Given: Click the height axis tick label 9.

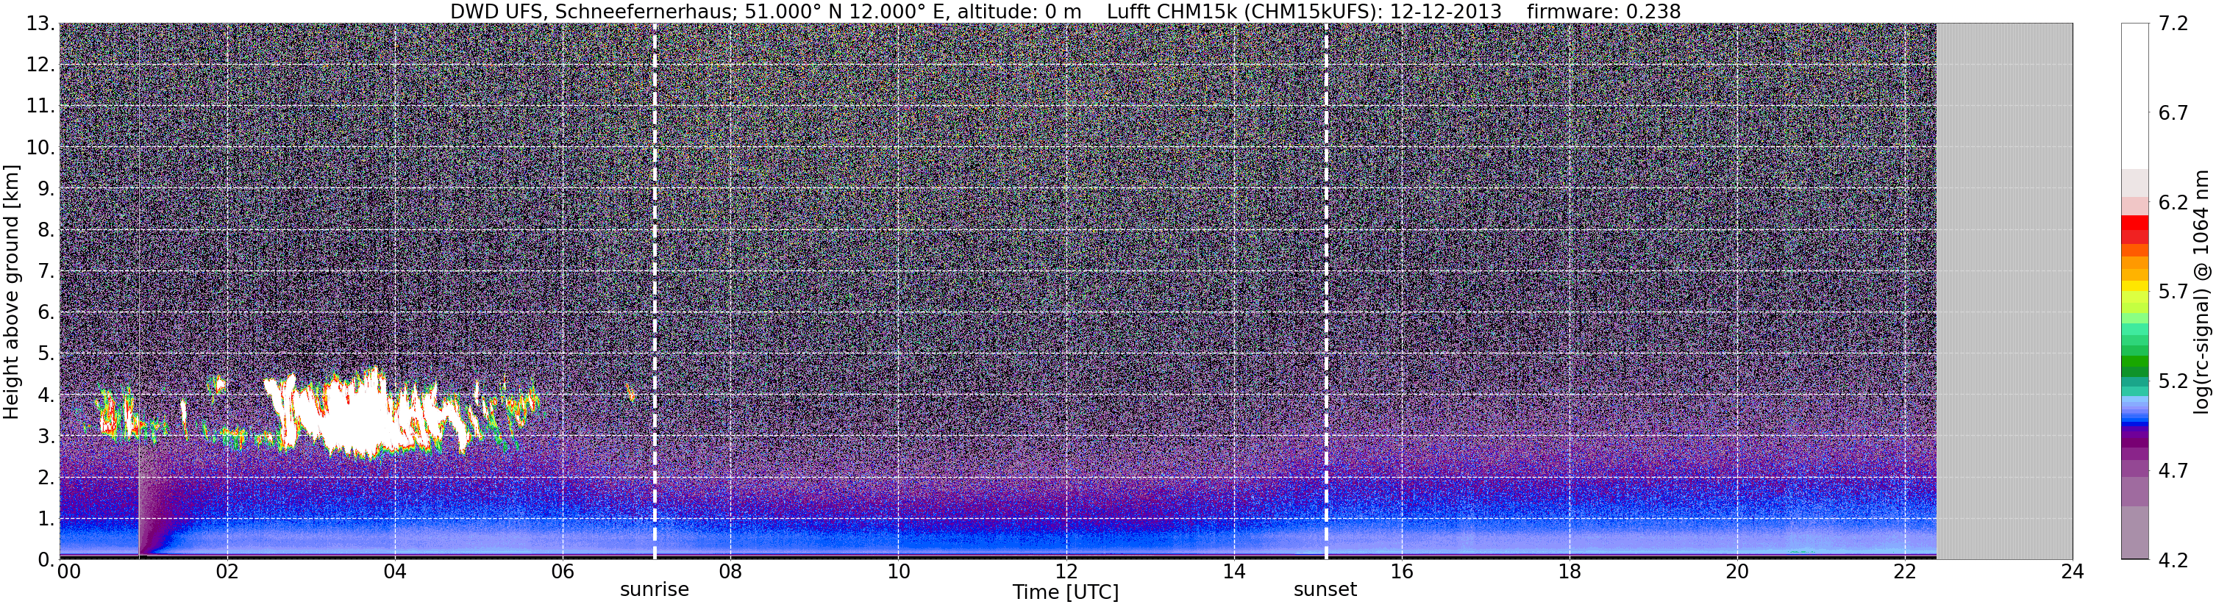Looking at the screenshot, I should coord(46,189).
